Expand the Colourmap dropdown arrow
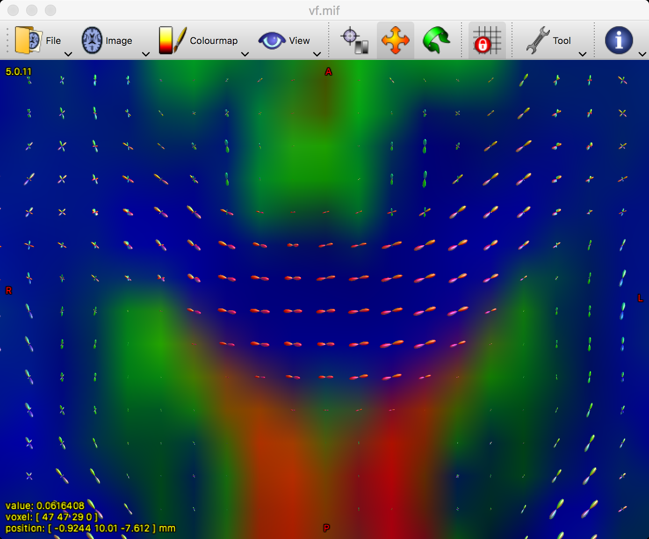The image size is (649, 539). 245,54
